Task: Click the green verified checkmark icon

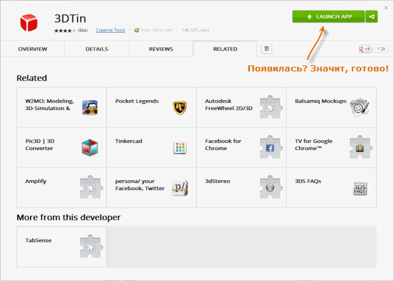Action: 136,30
